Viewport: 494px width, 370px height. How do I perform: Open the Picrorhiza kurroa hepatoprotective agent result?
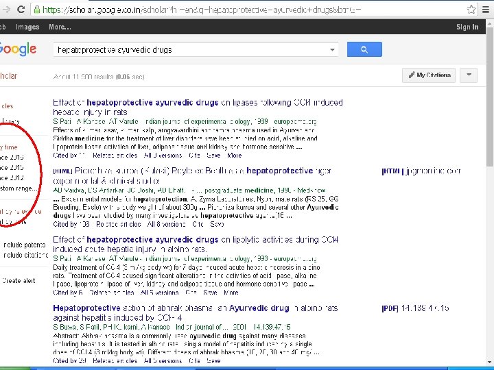coord(192,176)
